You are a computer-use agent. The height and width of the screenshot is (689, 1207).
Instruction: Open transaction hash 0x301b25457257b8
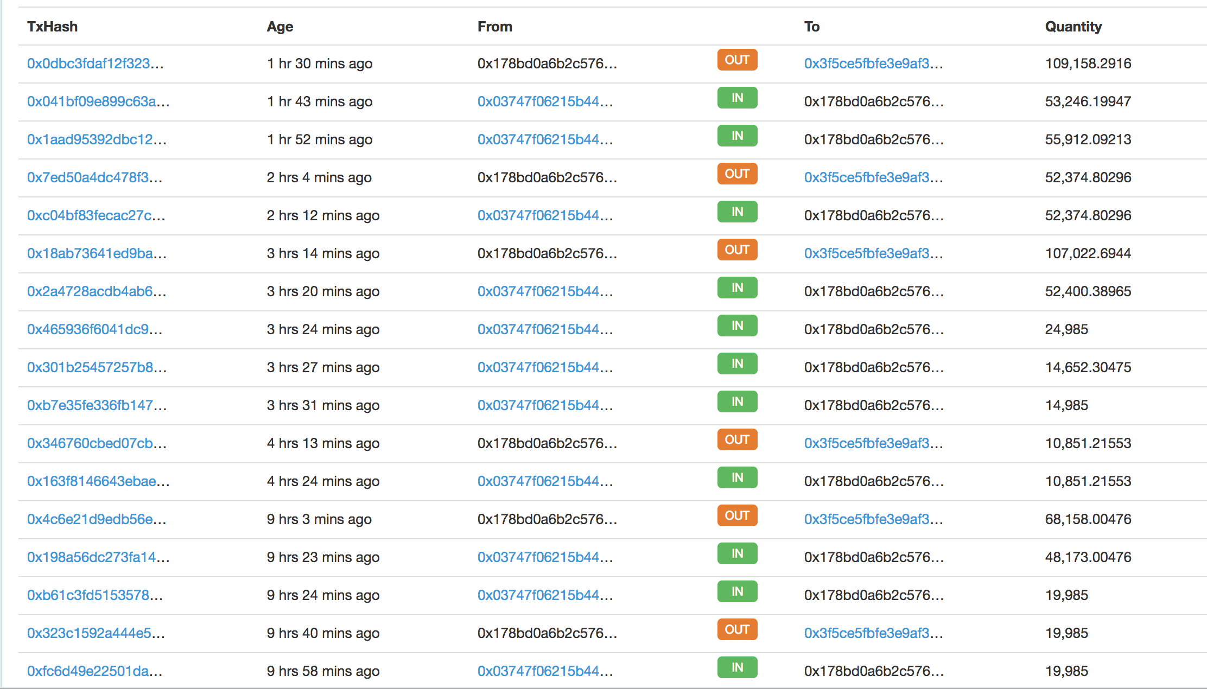click(97, 367)
